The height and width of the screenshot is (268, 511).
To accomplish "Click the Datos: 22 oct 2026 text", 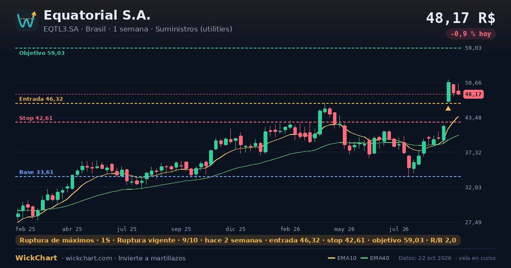I will point(425,258).
